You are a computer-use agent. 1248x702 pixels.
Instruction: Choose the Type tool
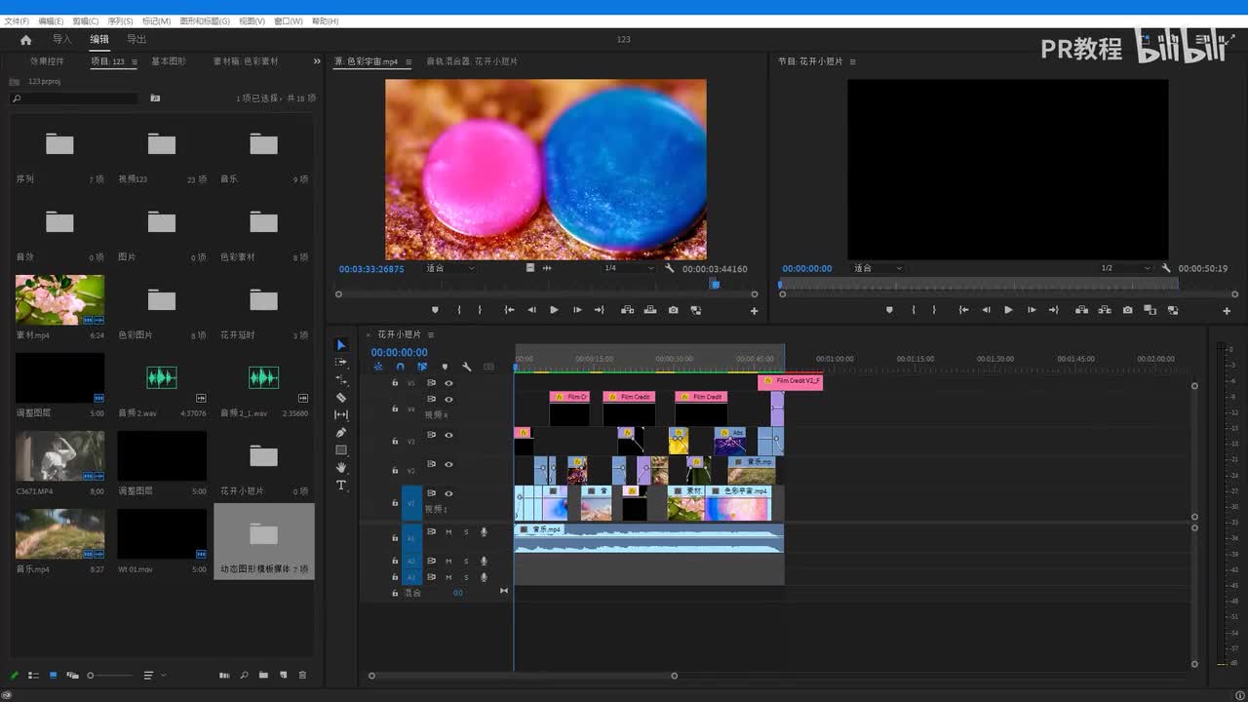tap(341, 486)
